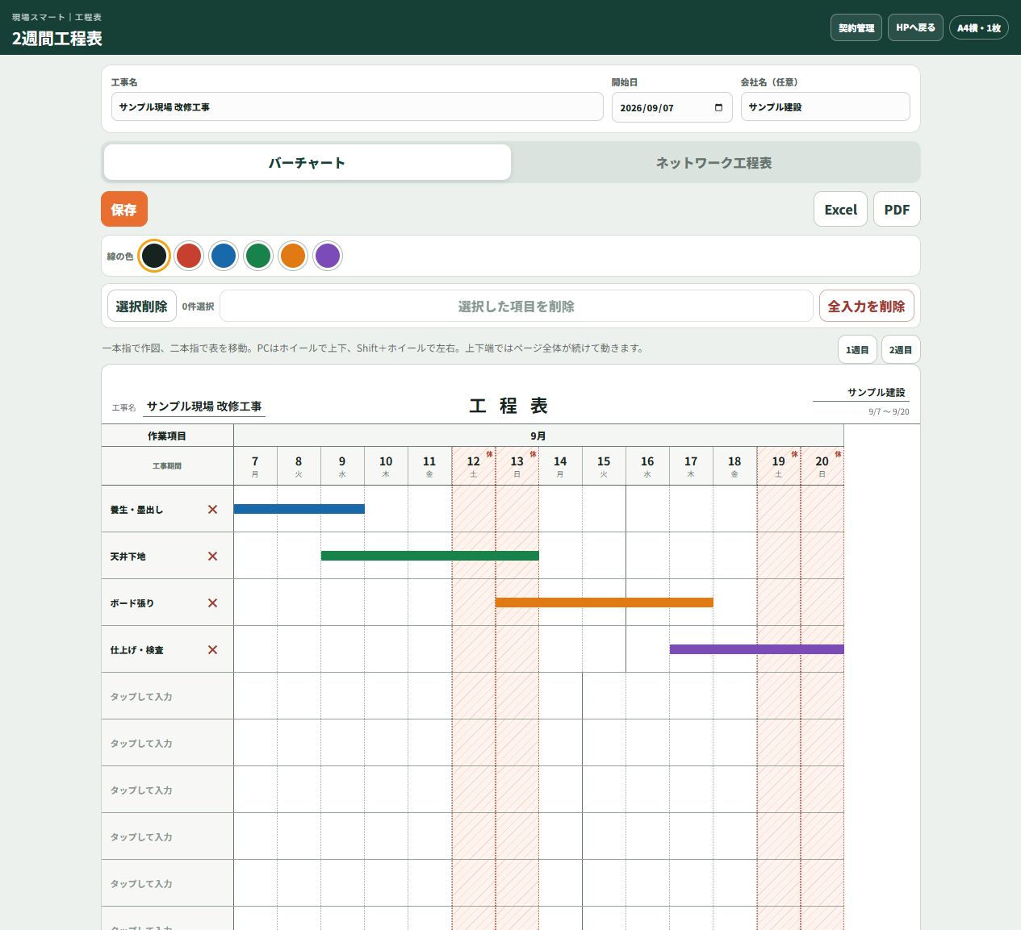Go back via HPへ戻る

point(916,27)
